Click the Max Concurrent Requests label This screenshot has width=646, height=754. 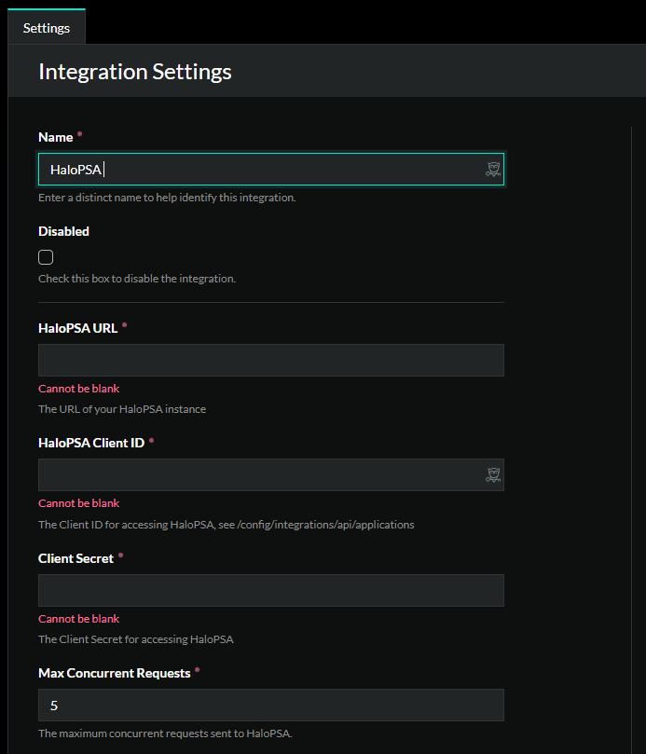(114, 673)
